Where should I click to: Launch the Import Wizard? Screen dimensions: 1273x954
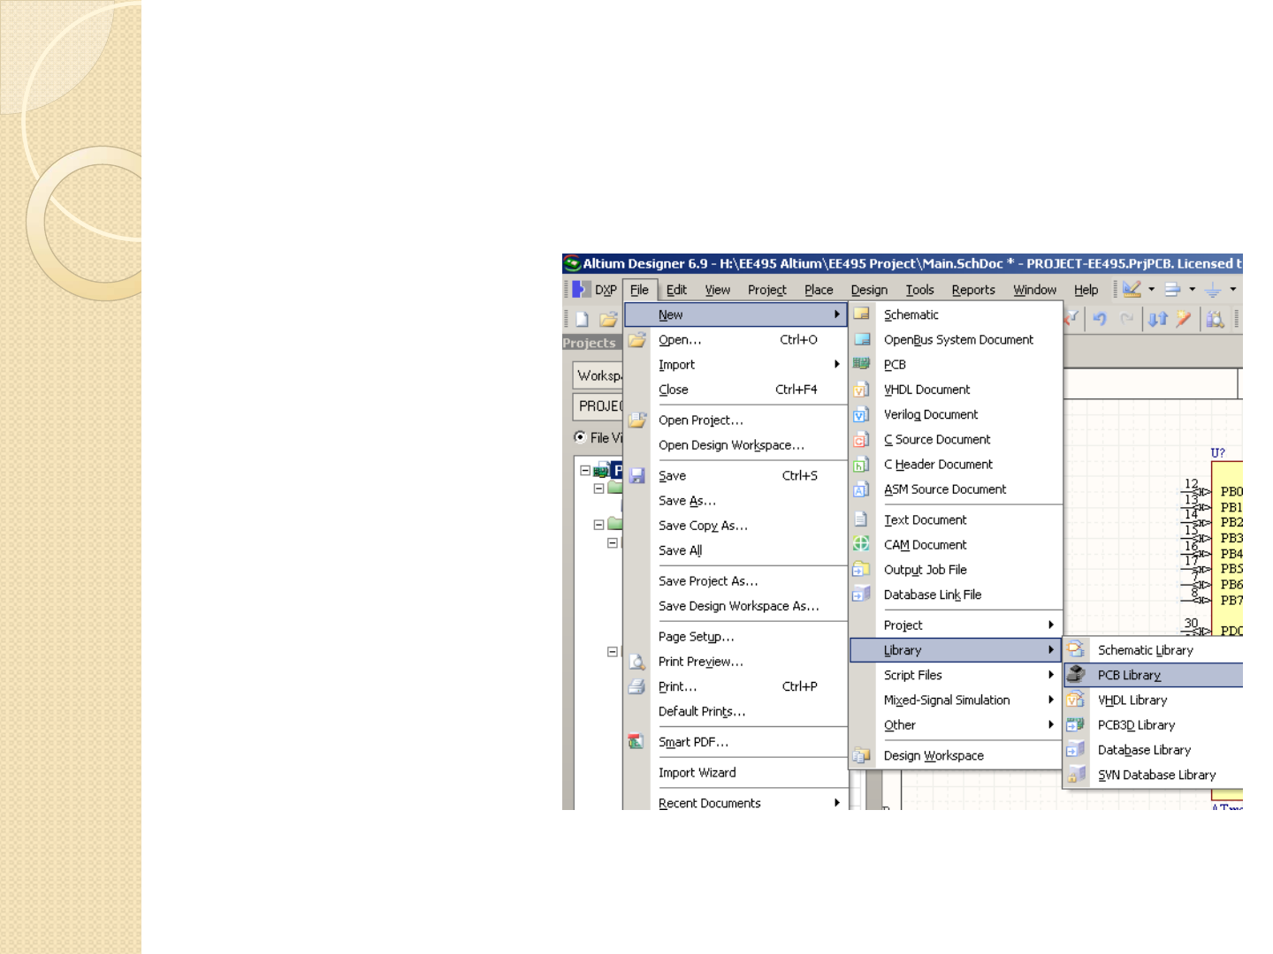[736, 773]
